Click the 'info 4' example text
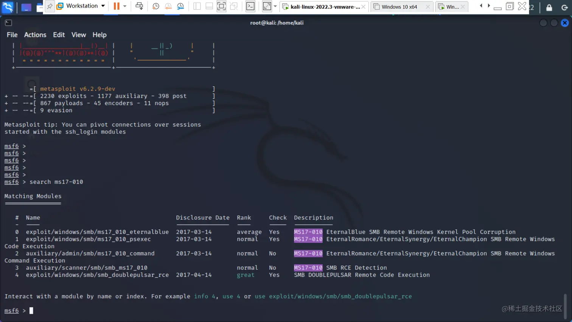The width and height of the screenshot is (572, 322). 205,296
